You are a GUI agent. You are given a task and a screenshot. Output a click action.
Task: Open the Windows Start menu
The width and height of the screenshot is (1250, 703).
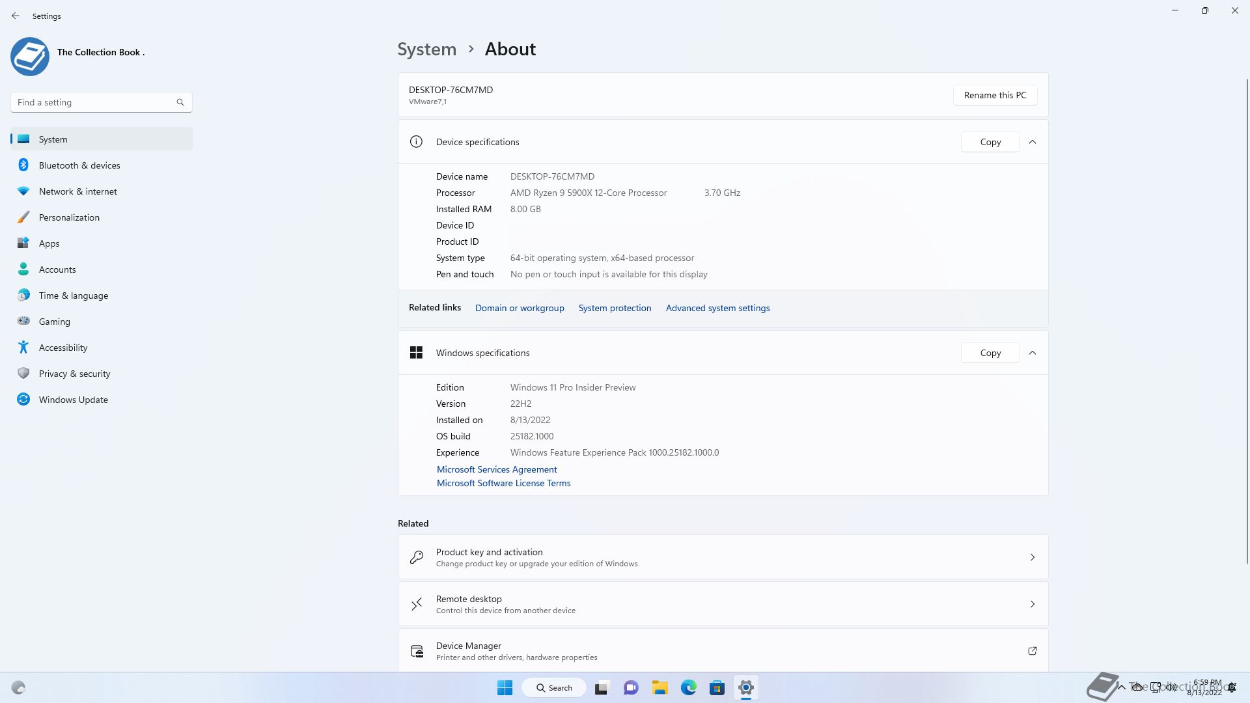click(x=505, y=687)
